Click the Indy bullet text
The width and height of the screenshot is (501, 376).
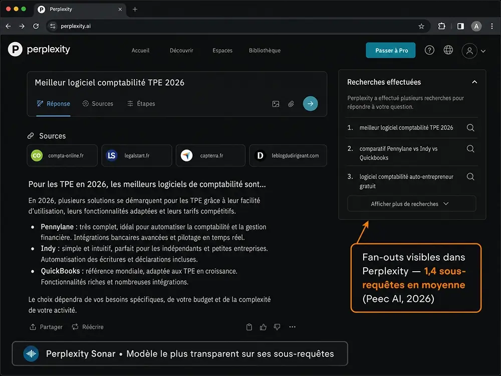(154, 254)
